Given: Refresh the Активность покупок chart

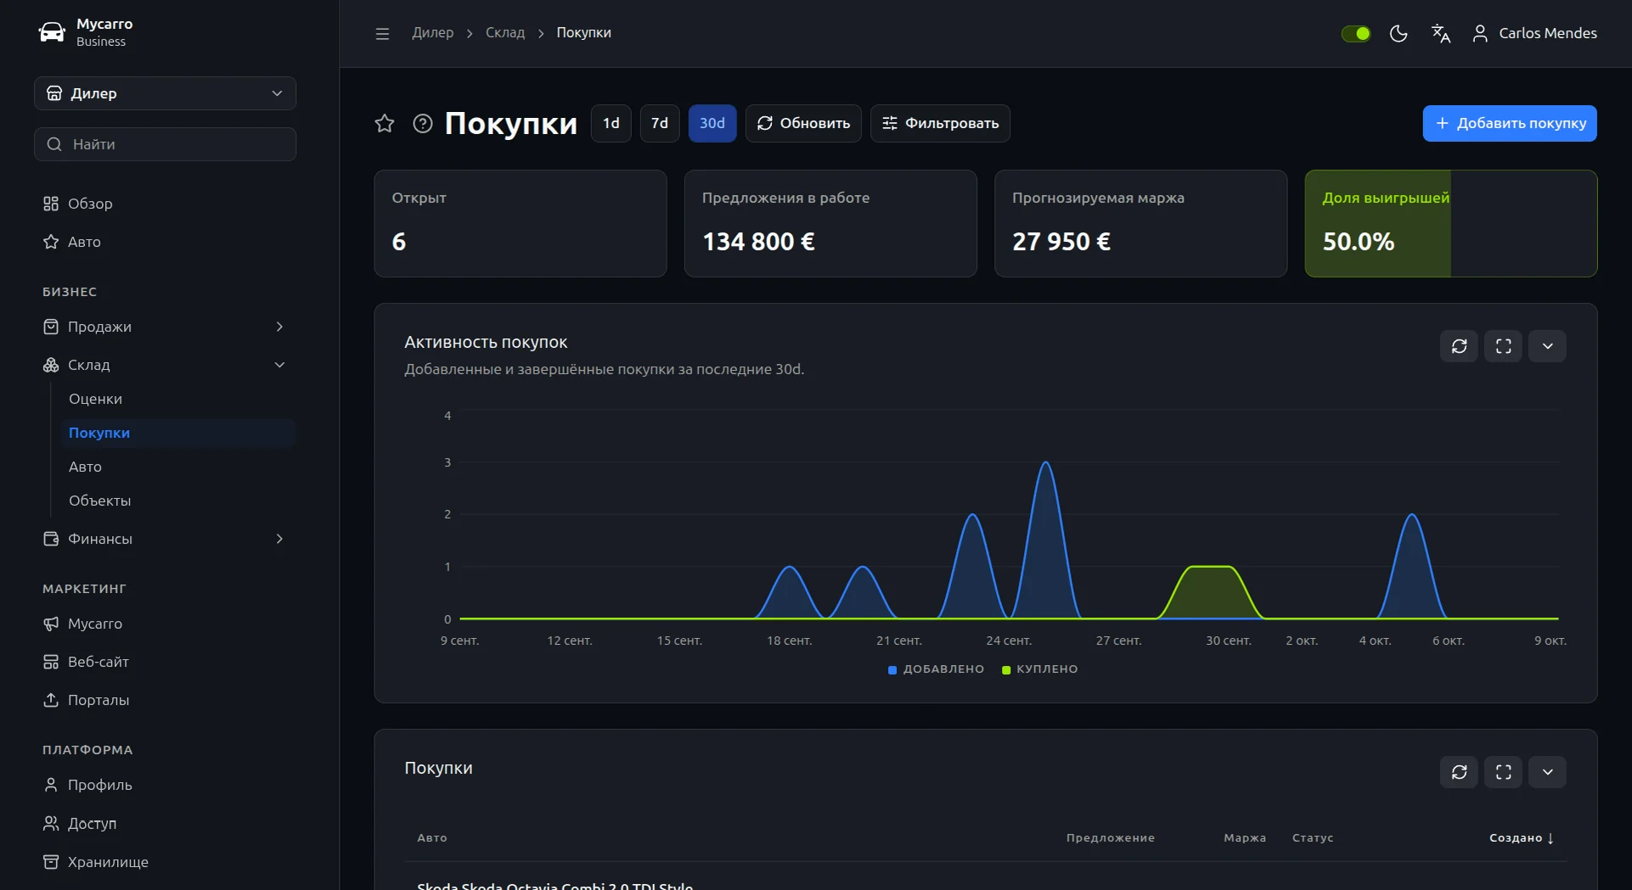Looking at the screenshot, I should (1459, 346).
